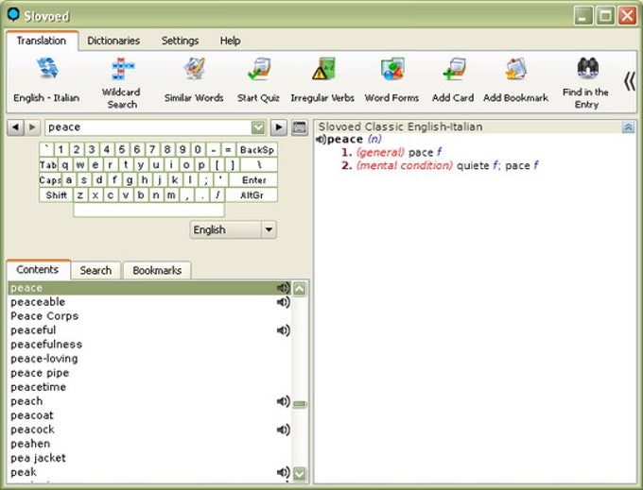Go forward with right history arrow
The image size is (643, 490).
pos(32,127)
